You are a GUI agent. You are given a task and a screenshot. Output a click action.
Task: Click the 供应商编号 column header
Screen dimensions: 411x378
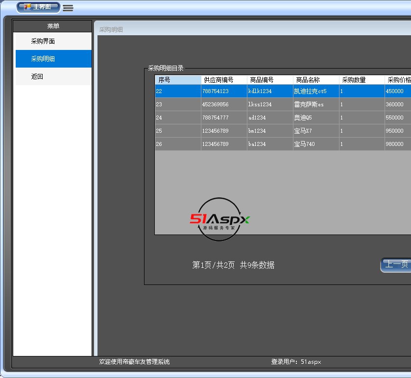coord(224,80)
